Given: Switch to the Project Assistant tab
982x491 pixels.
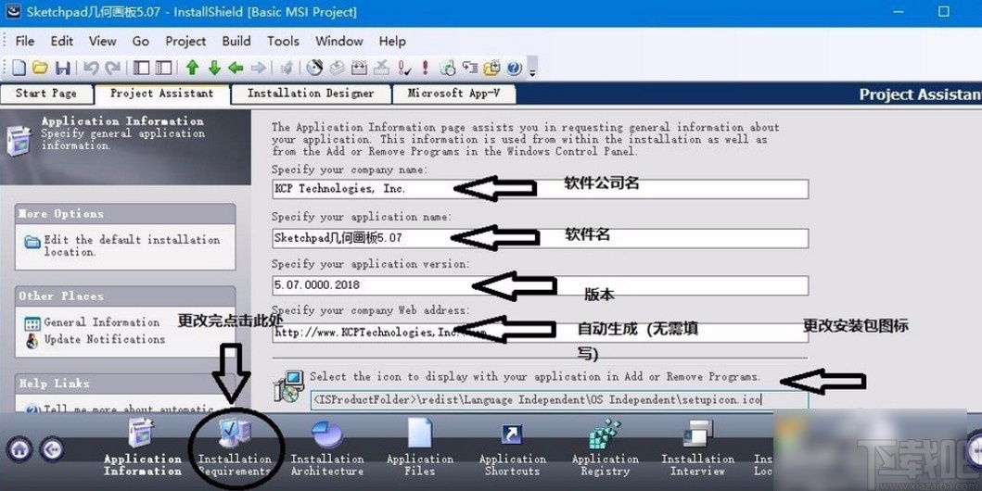Looking at the screenshot, I should click(161, 94).
